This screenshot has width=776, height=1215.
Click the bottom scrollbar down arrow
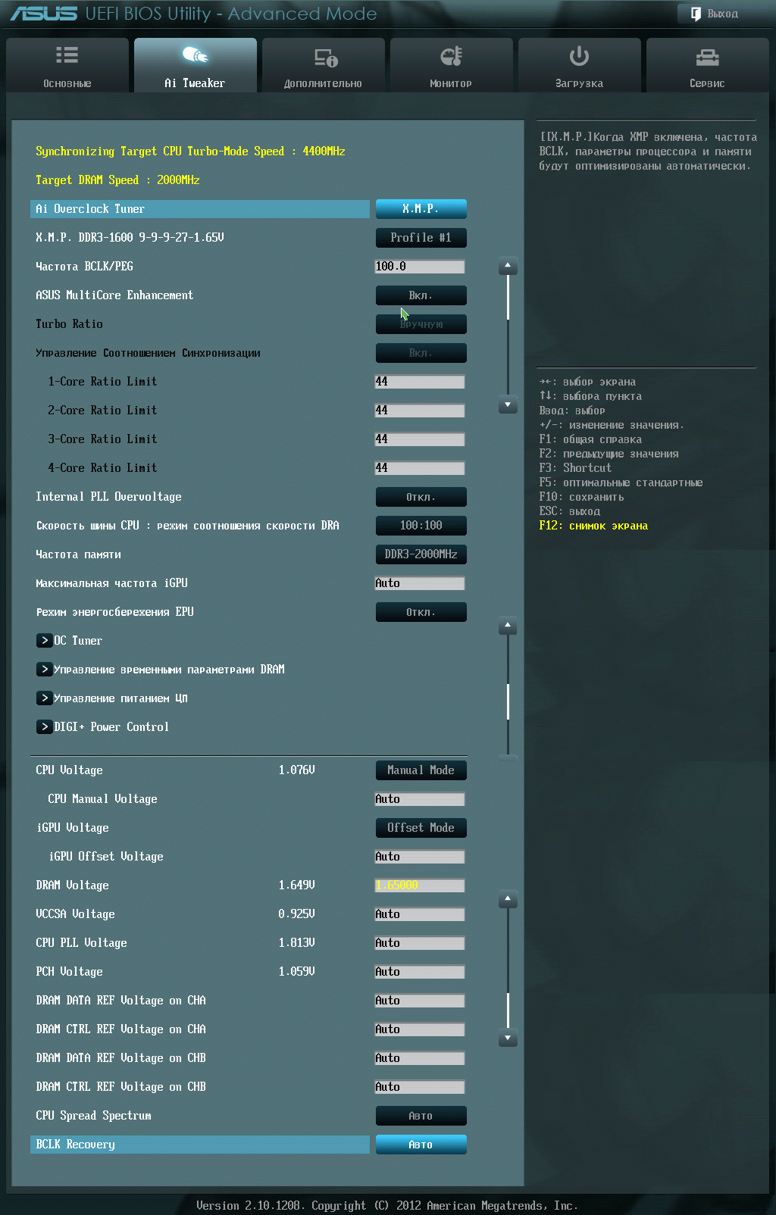point(508,1039)
